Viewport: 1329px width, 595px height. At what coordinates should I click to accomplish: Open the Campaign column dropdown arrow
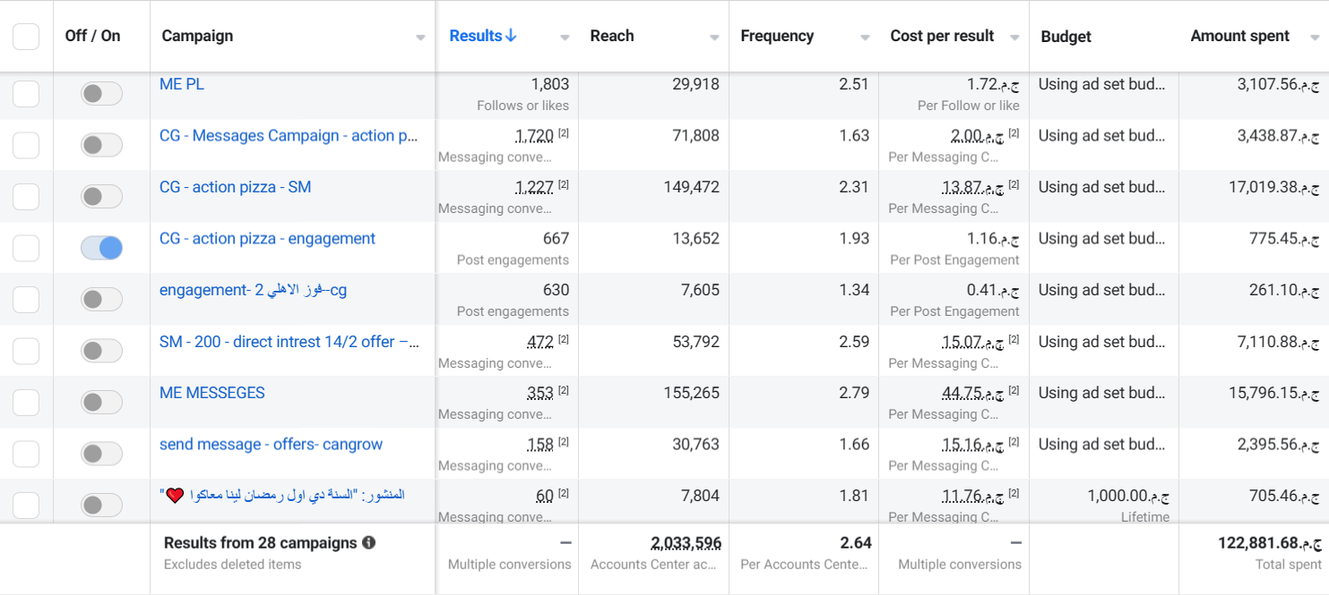(x=420, y=38)
